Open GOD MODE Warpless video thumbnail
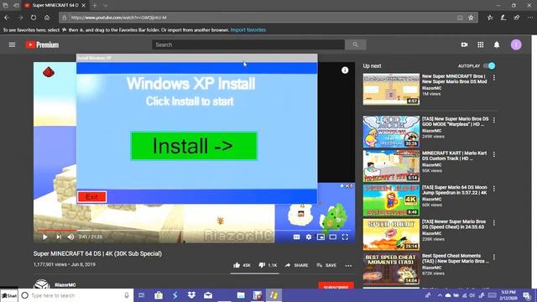Image resolution: width=537 pixels, height=302 pixels. coord(391,132)
